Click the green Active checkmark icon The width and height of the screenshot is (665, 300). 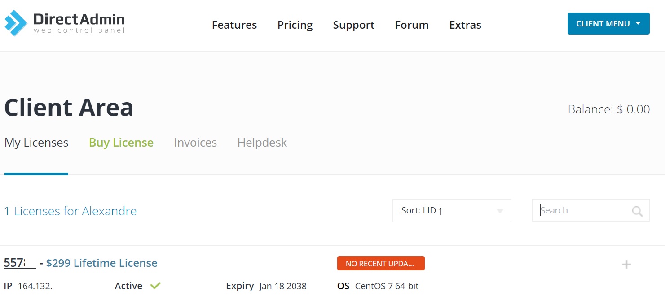click(x=155, y=286)
